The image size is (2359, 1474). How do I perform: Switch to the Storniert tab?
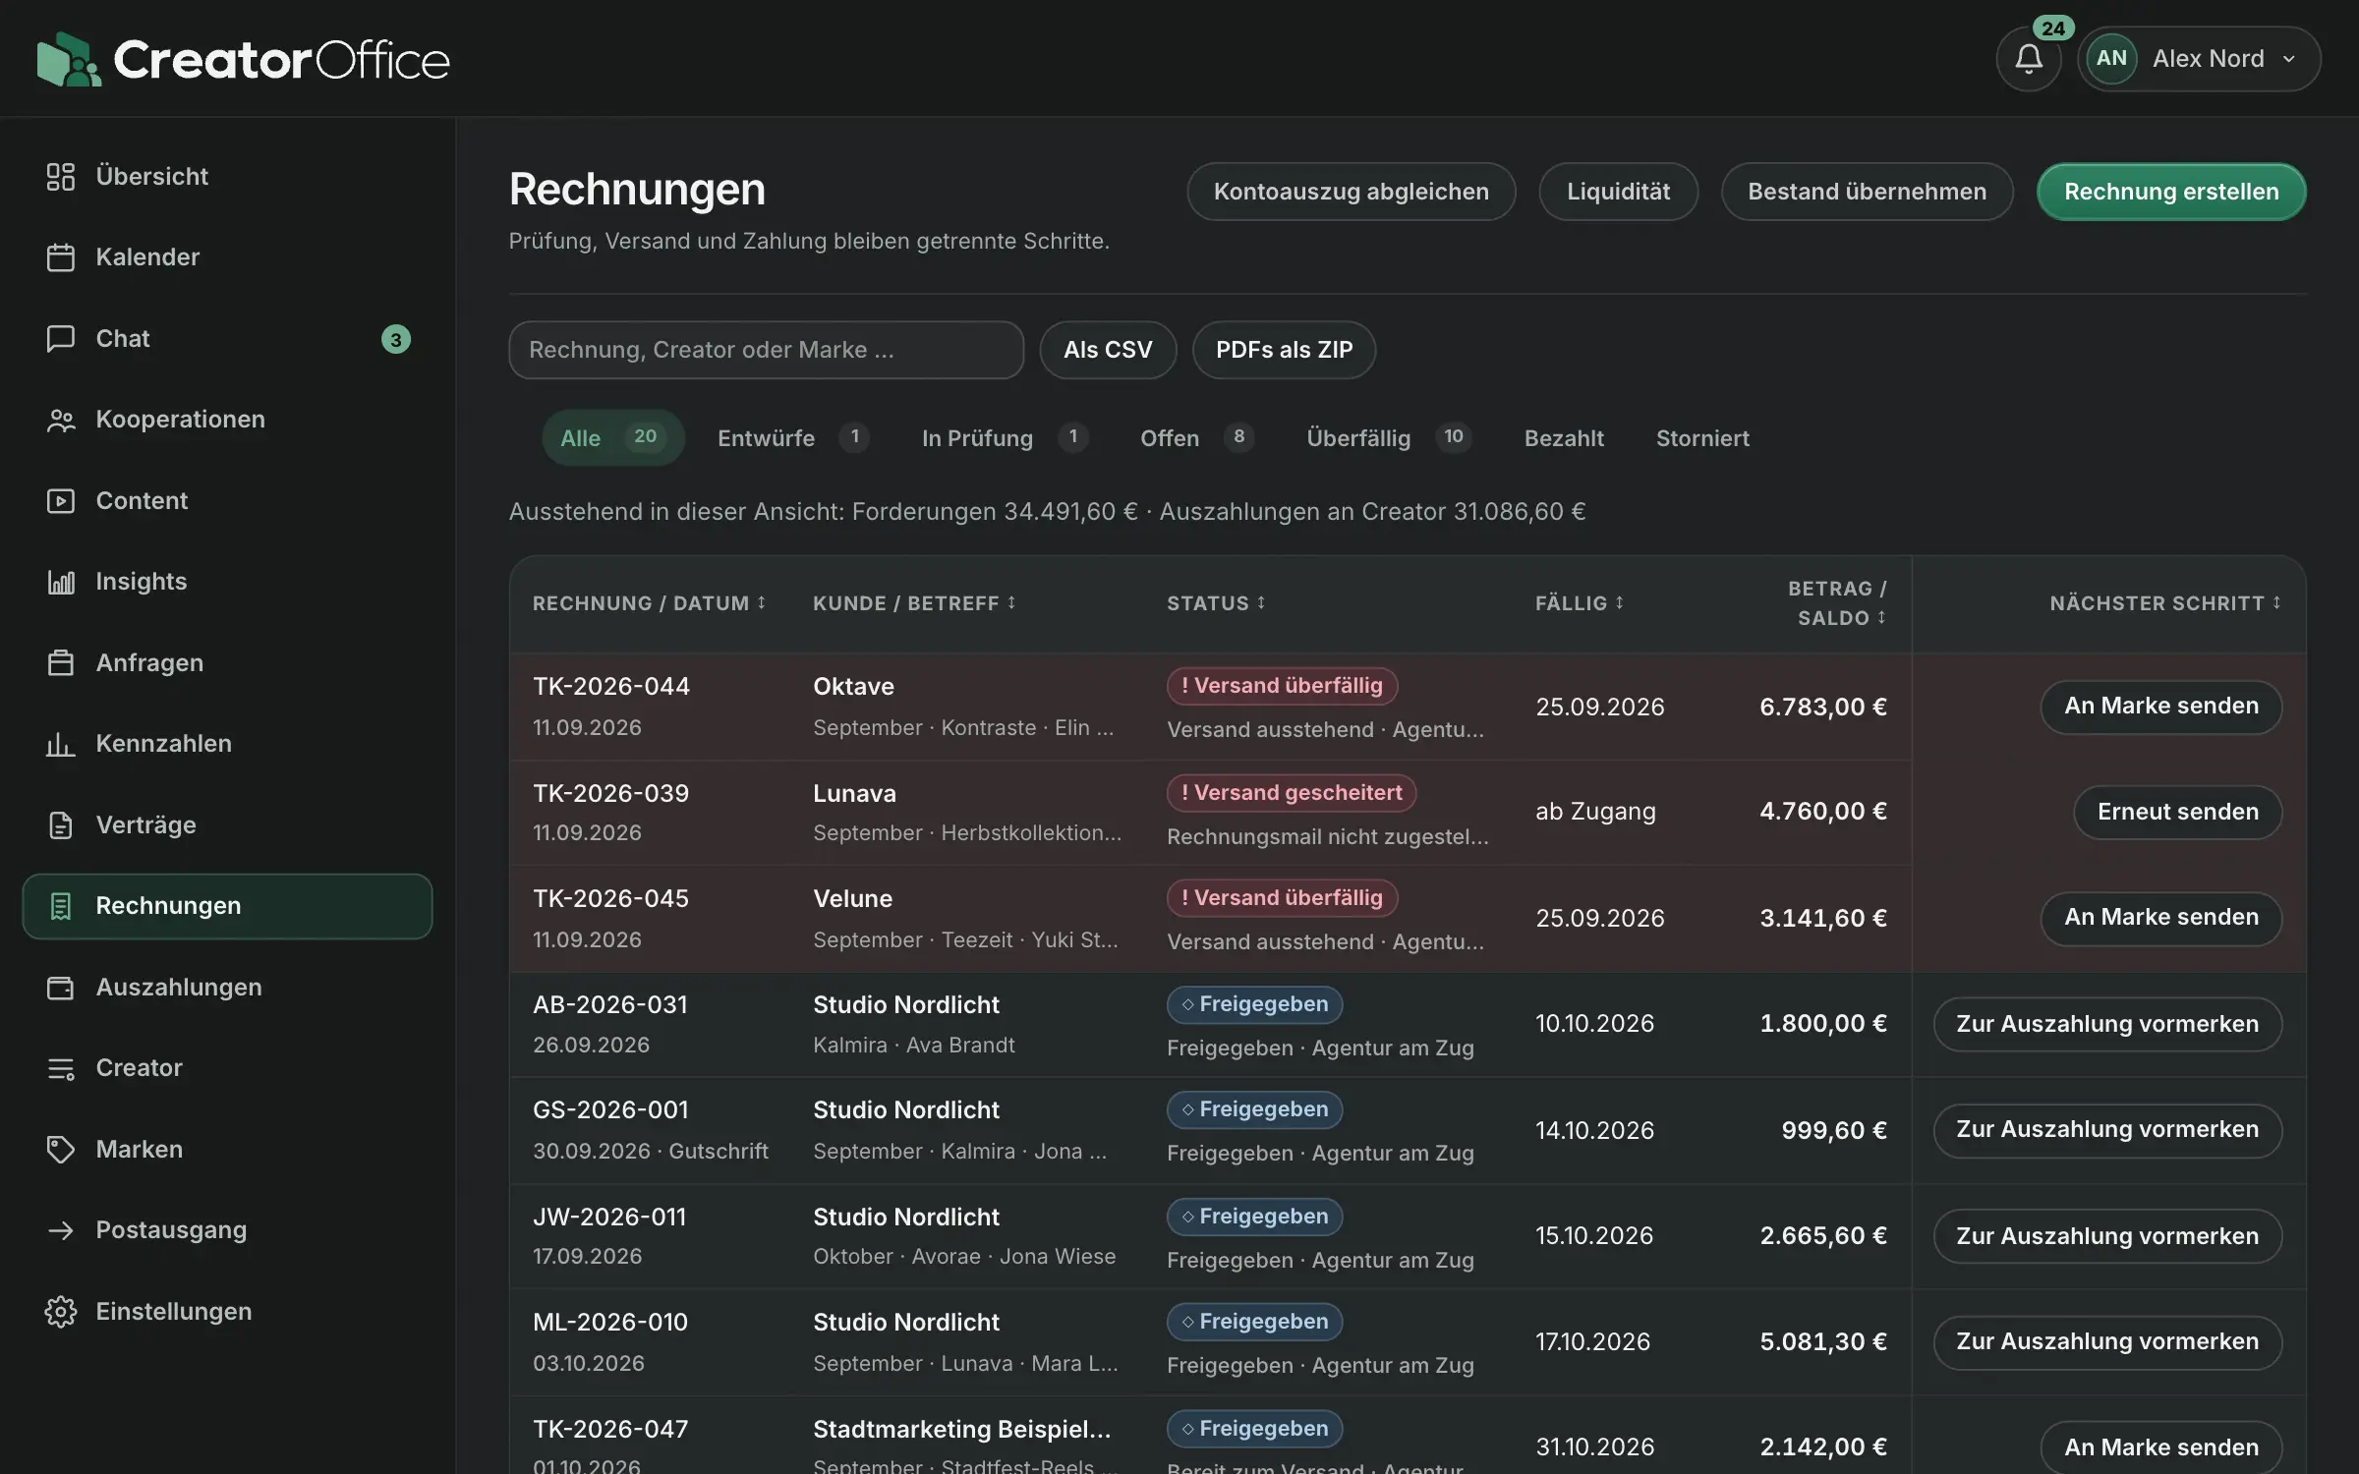click(x=1702, y=438)
